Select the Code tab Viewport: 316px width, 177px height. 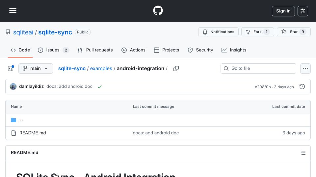tap(20, 50)
